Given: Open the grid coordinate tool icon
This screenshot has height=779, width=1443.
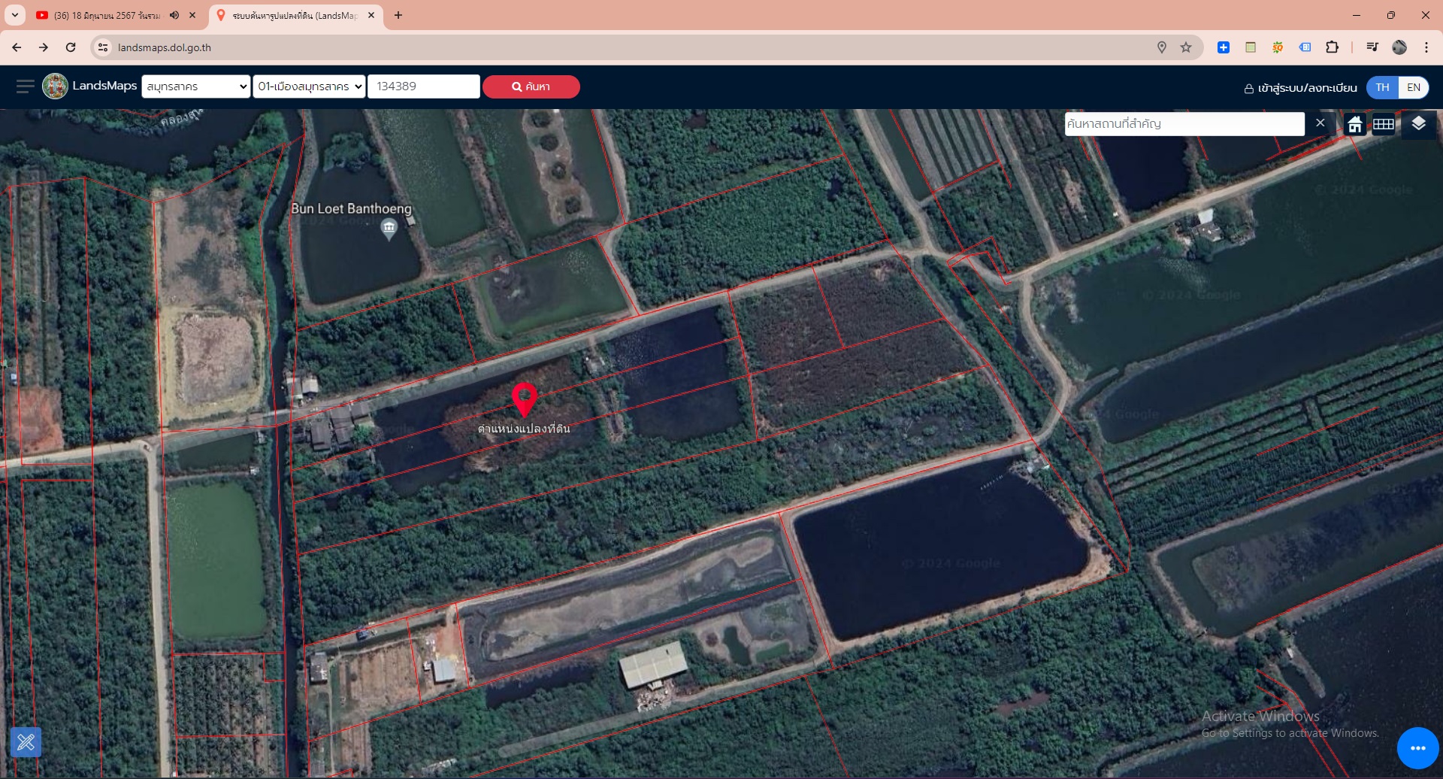Looking at the screenshot, I should [x=1384, y=125].
